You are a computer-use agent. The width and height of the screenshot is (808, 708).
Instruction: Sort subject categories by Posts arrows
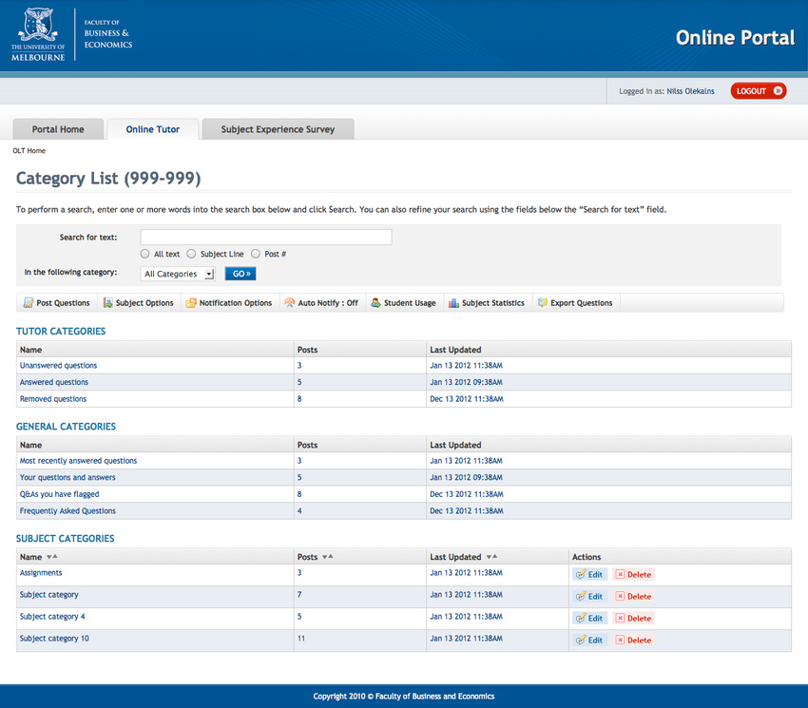click(328, 557)
